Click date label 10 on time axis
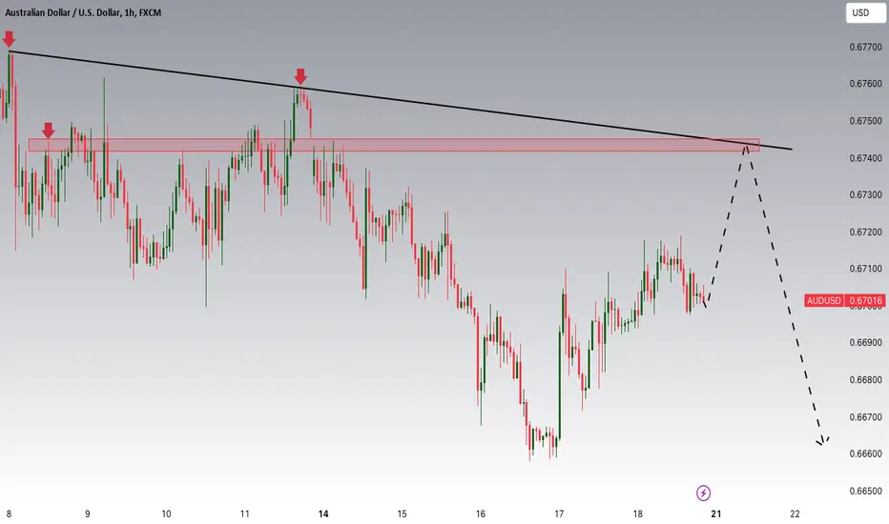 point(166,514)
